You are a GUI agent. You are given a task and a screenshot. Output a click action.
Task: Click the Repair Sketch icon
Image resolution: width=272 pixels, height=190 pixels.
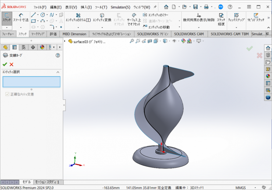point(221,17)
